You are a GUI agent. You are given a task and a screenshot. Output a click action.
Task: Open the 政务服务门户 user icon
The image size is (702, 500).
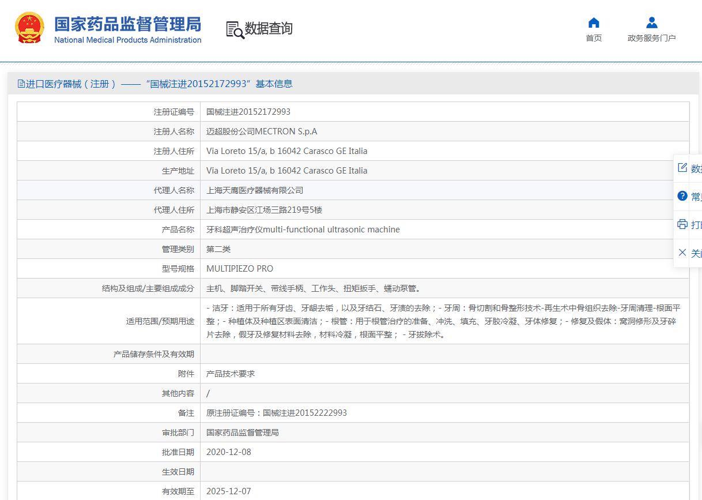652,22
